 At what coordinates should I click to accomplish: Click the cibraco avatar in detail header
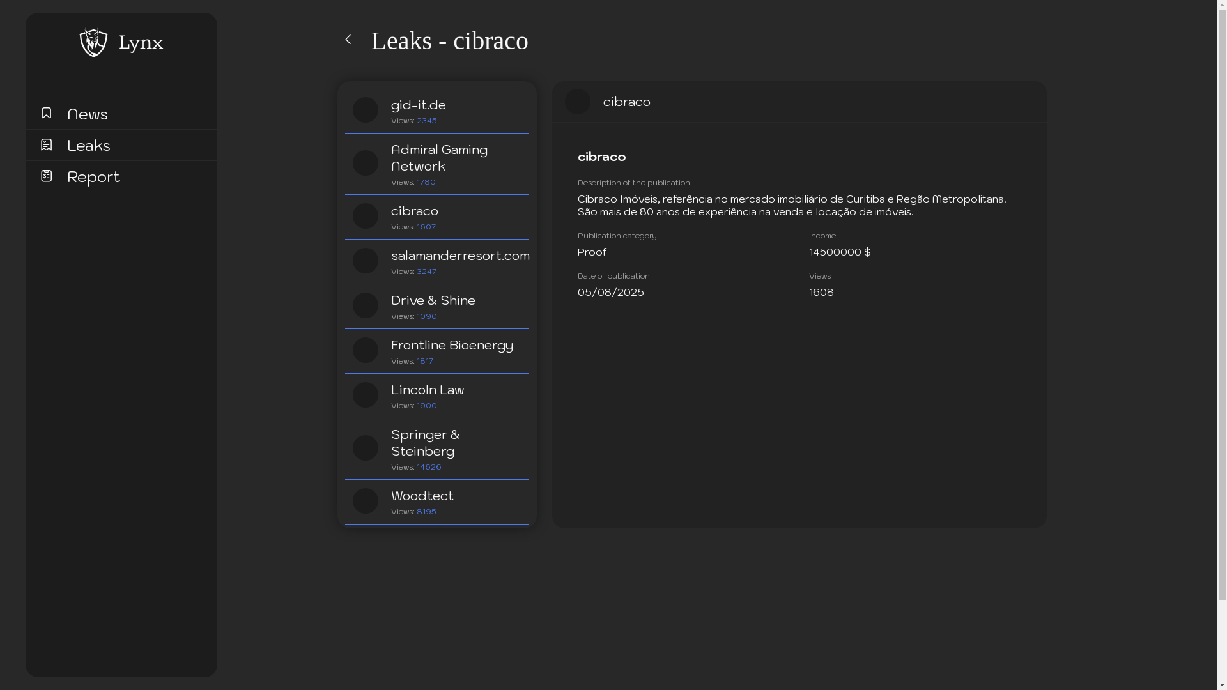pyautogui.click(x=578, y=102)
